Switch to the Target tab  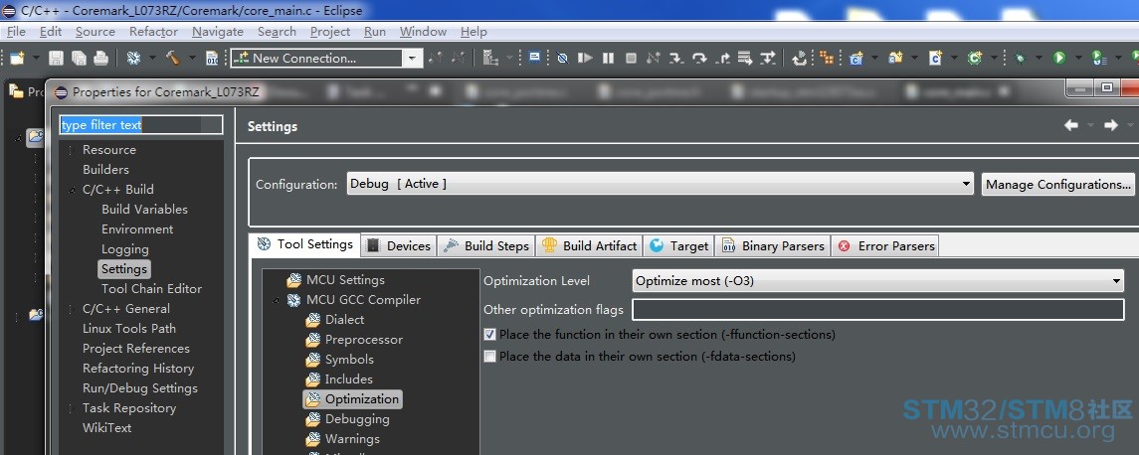[679, 246]
